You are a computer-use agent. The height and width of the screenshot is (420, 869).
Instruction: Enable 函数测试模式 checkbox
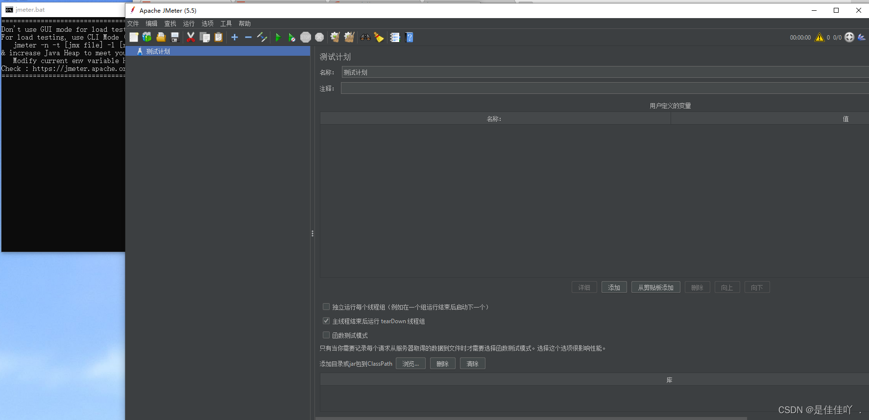(x=326, y=335)
